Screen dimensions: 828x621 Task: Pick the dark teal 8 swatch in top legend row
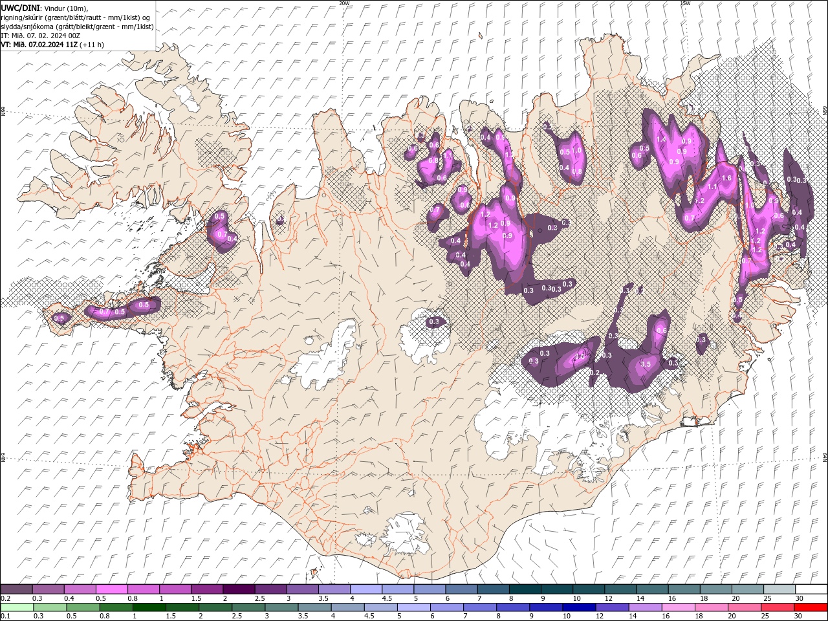click(525, 589)
